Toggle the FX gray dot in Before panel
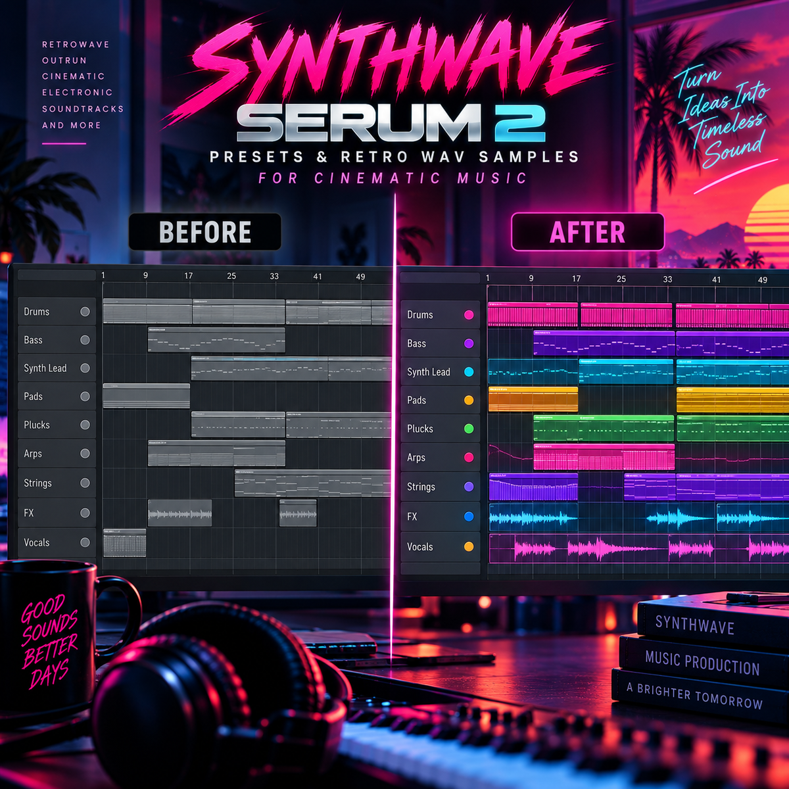 85,513
